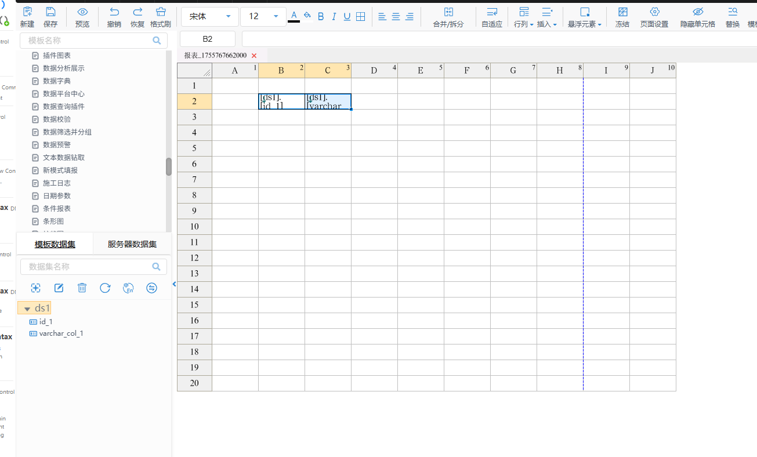The image size is (757, 457).
Task: Click the font color A swatch
Action: click(294, 16)
